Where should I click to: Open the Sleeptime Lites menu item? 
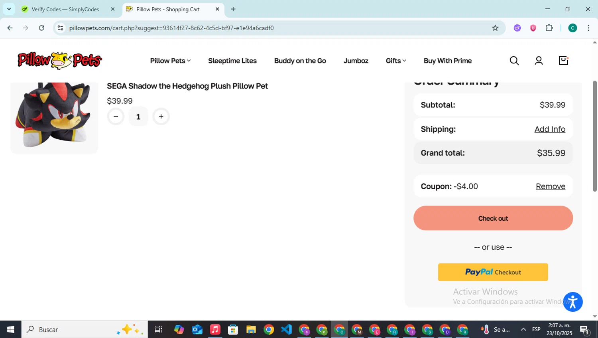232,61
